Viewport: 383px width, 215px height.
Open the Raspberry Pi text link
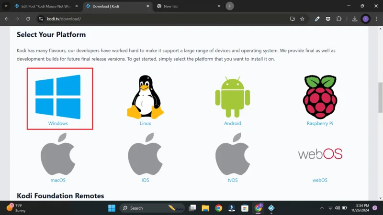pyautogui.click(x=320, y=123)
